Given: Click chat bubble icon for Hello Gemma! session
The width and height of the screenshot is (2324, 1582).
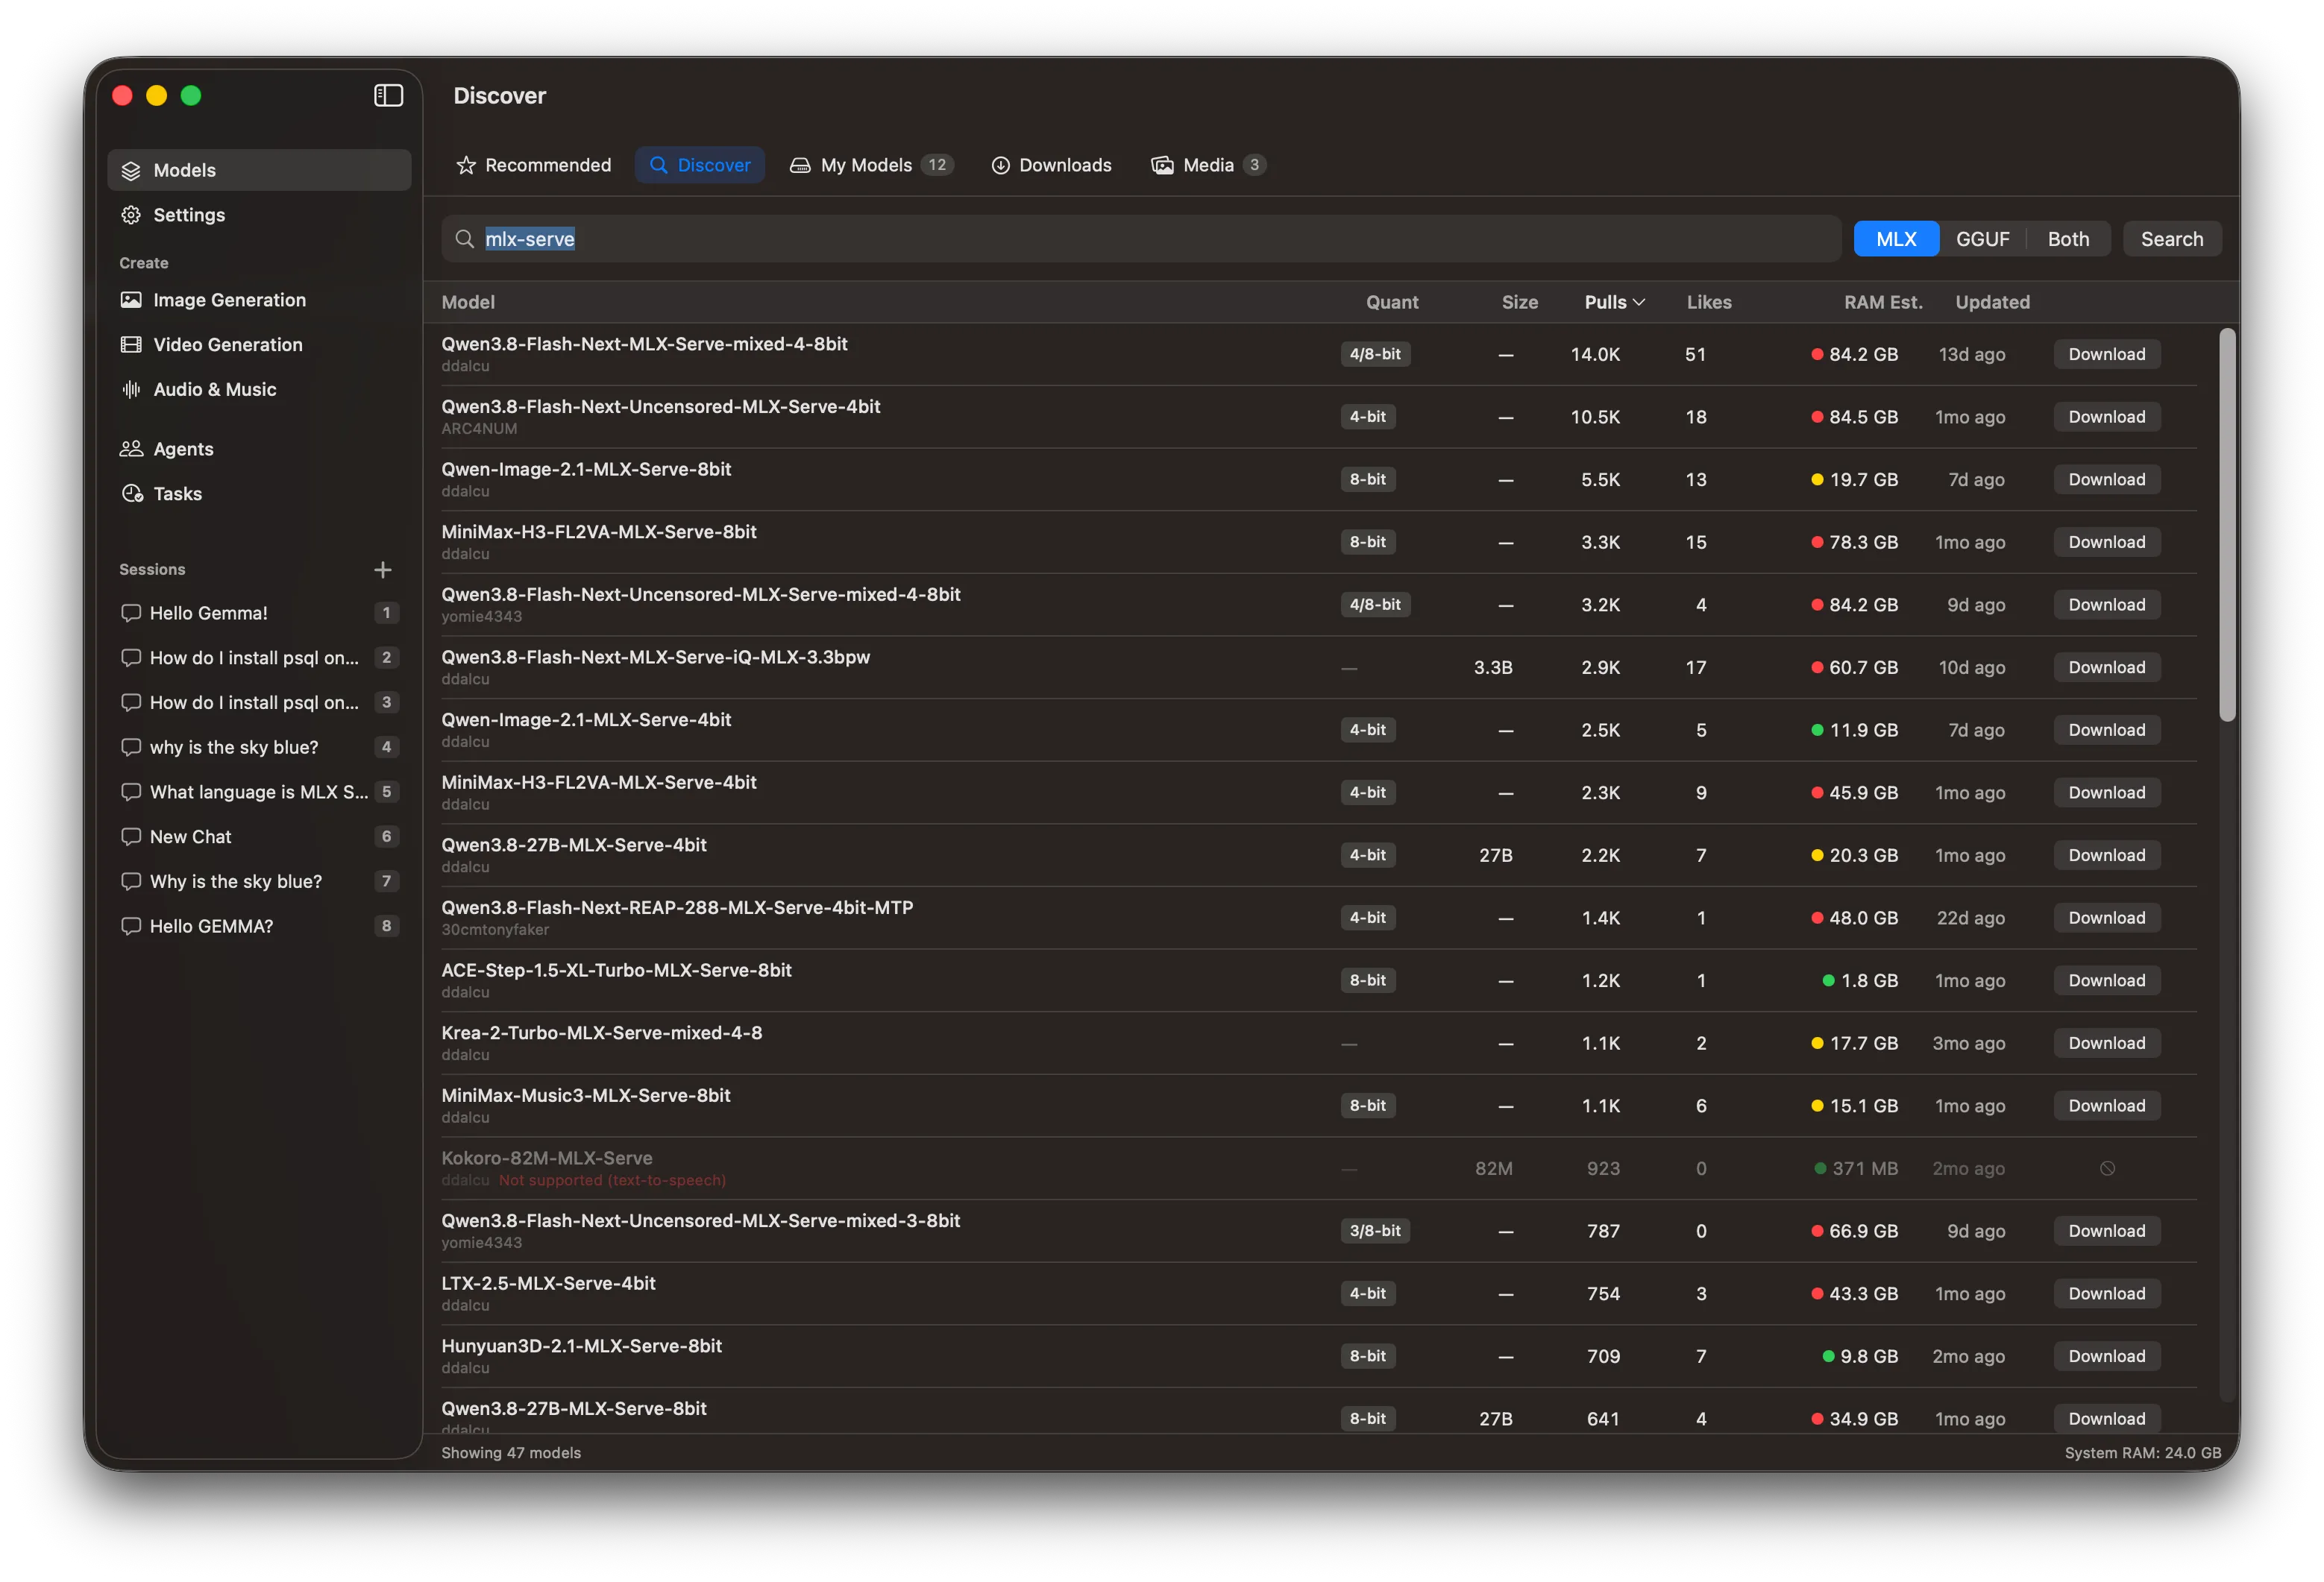Looking at the screenshot, I should (x=131, y=613).
